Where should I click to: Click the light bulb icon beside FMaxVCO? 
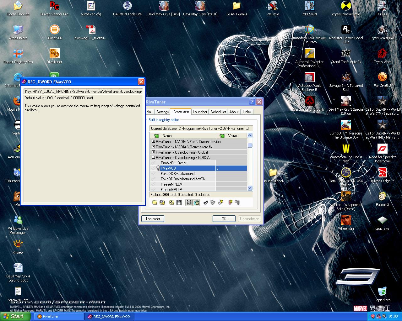tap(158, 168)
